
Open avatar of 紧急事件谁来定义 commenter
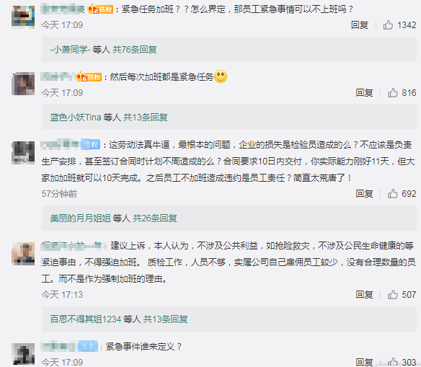coord(23,354)
